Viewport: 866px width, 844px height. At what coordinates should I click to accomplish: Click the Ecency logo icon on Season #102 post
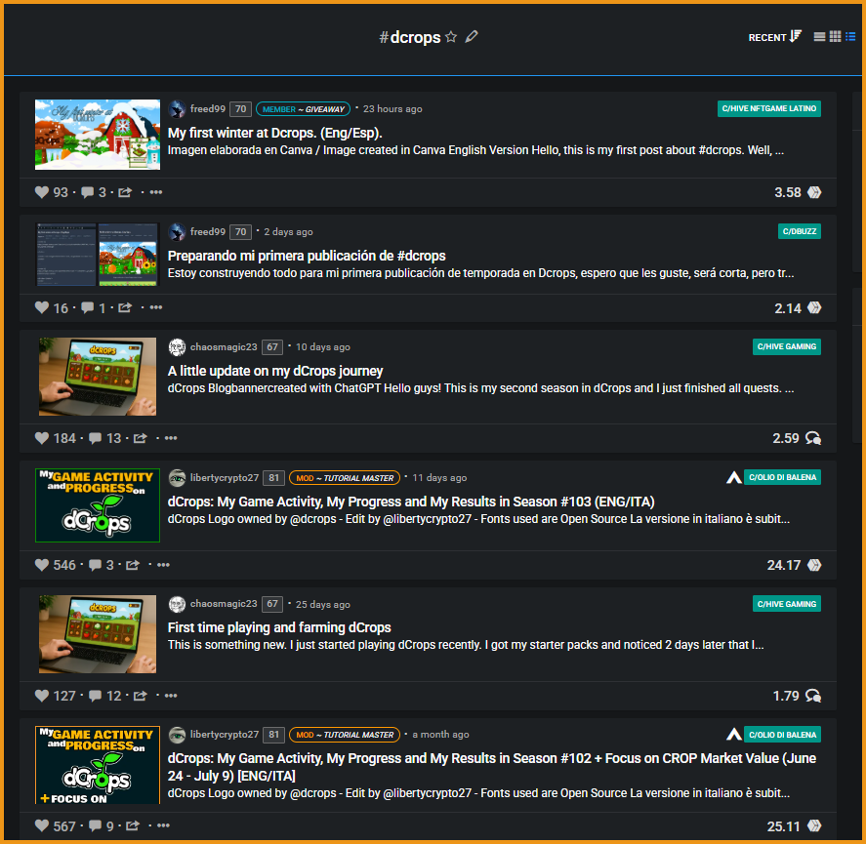[x=733, y=735]
